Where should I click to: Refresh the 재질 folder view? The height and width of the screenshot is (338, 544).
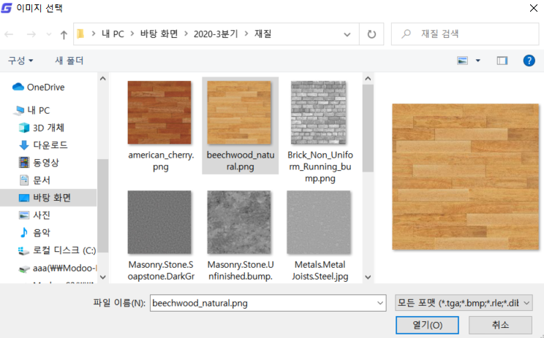(371, 34)
